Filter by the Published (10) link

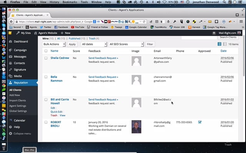coord(77,38)
